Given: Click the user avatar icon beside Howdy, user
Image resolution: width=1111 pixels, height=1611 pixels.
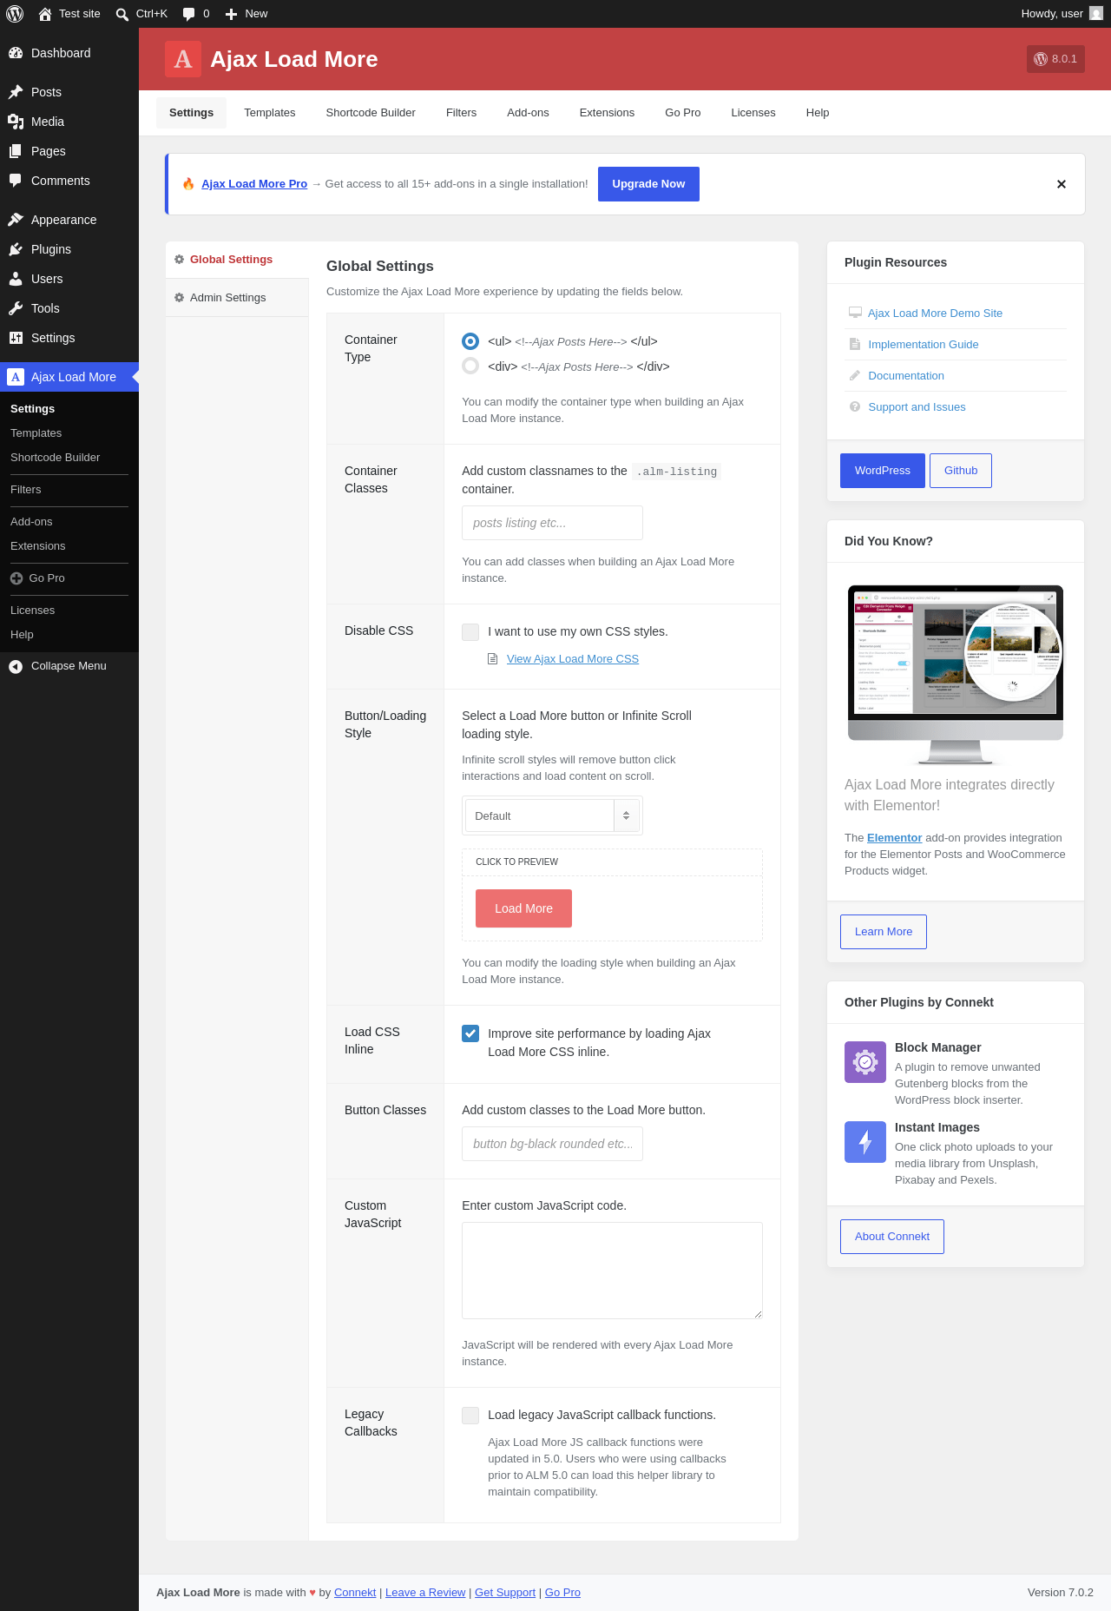Looking at the screenshot, I should (x=1096, y=14).
